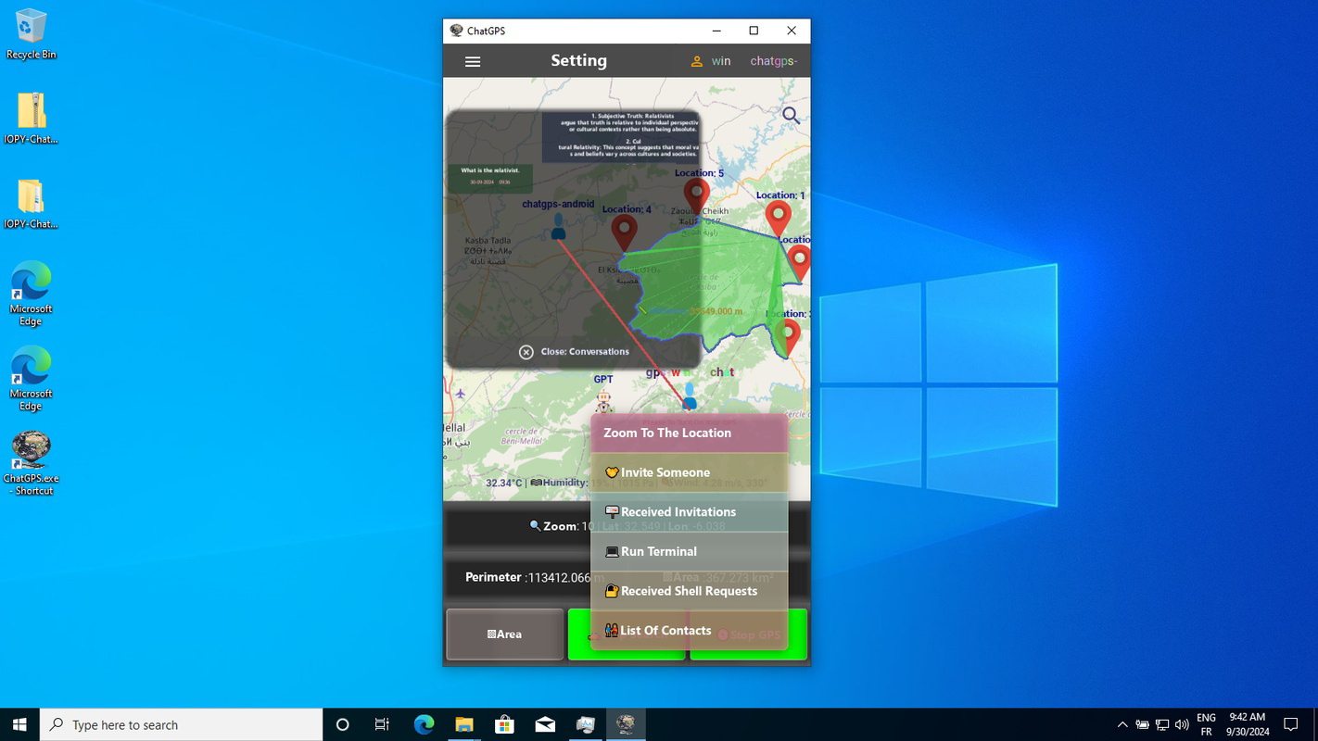
Task: Open the volume control in system tray
Action: click(x=1182, y=724)
